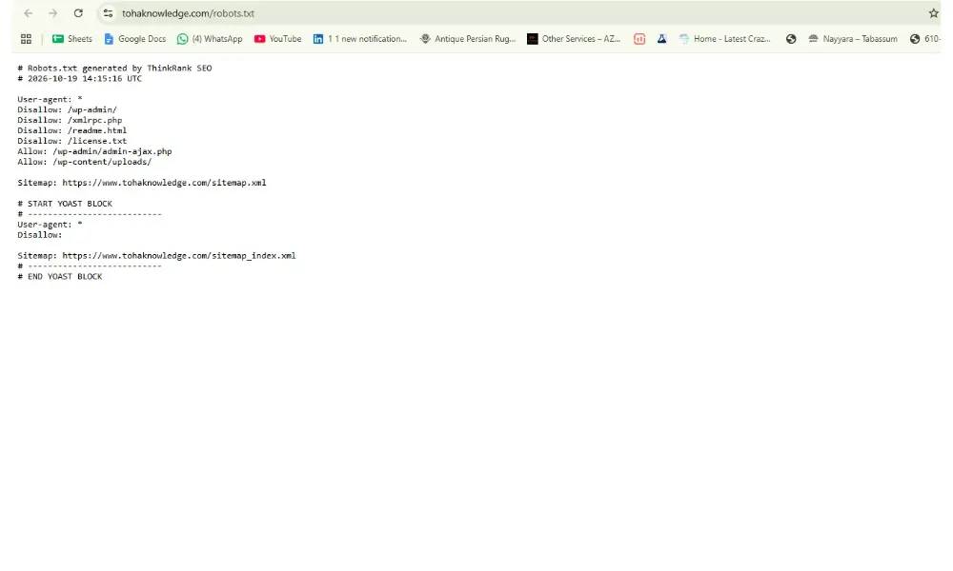Click the 'Disallow: /wp-admin/' line
This screenshot has height=571, width=953.
pyautogui.click(x=67, y=109)
